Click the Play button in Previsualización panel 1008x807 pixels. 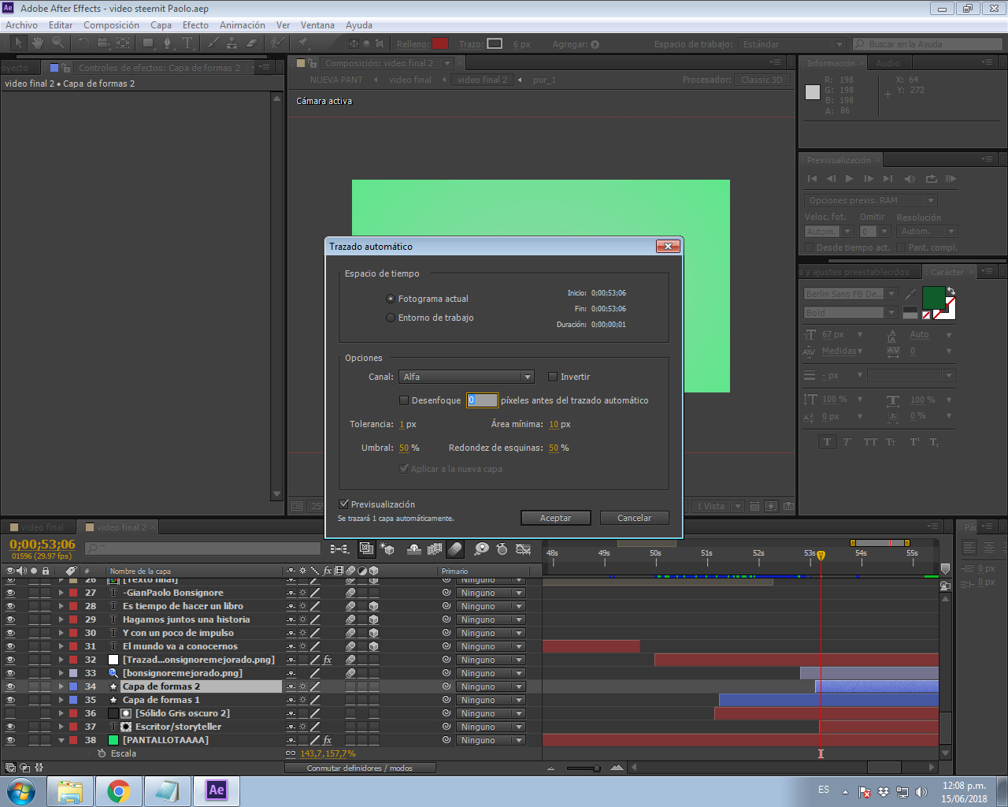(x=849, y=179)
